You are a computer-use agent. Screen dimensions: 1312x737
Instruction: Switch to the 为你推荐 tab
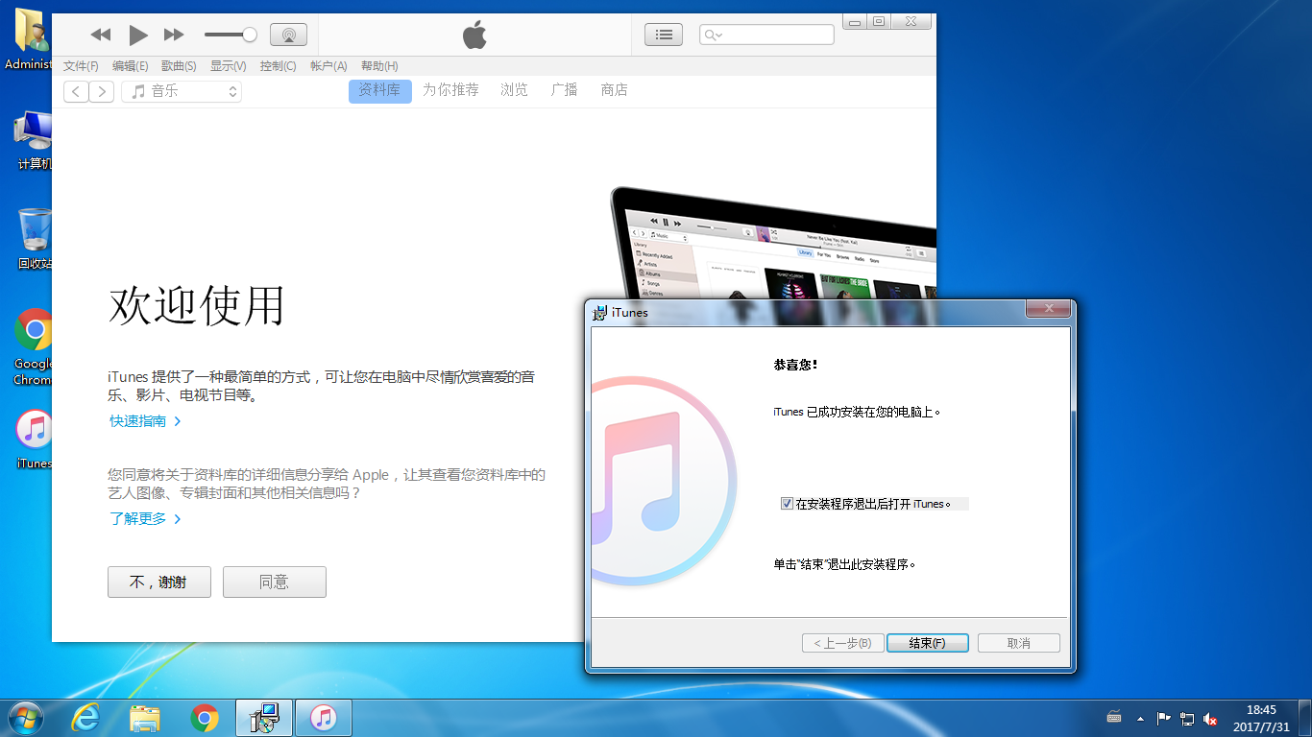[x=450, y=90]
